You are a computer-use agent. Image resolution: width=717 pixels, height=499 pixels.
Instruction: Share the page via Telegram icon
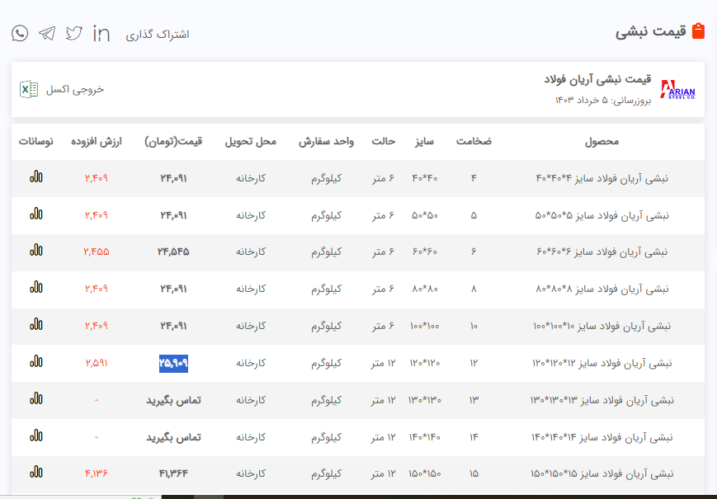click(47, 33)
